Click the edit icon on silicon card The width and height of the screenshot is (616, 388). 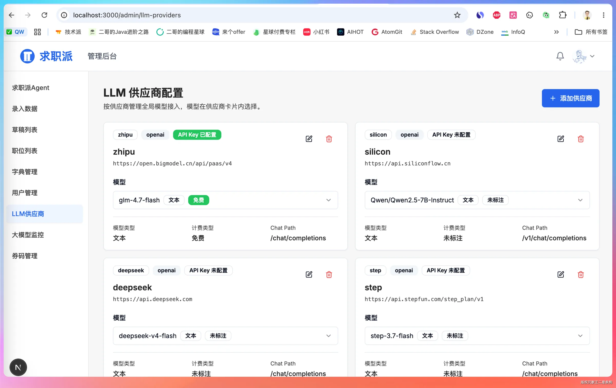pyautogui.click(x=561, y=139)
